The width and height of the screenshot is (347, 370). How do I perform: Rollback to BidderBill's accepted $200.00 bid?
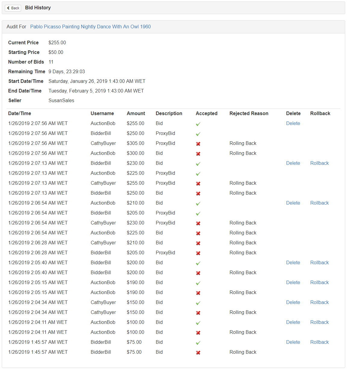320,262
